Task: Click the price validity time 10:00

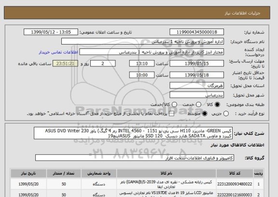Action: pyautogui.click(x=142, y=75)
